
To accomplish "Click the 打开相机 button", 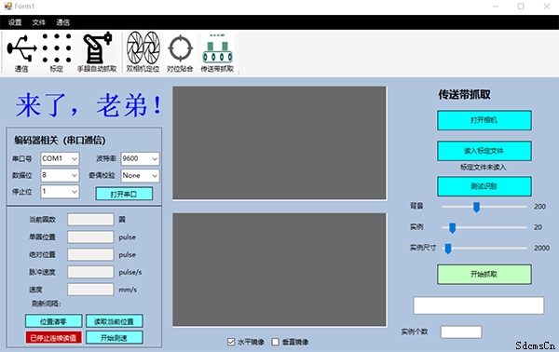I will click(x=484, y=120).
